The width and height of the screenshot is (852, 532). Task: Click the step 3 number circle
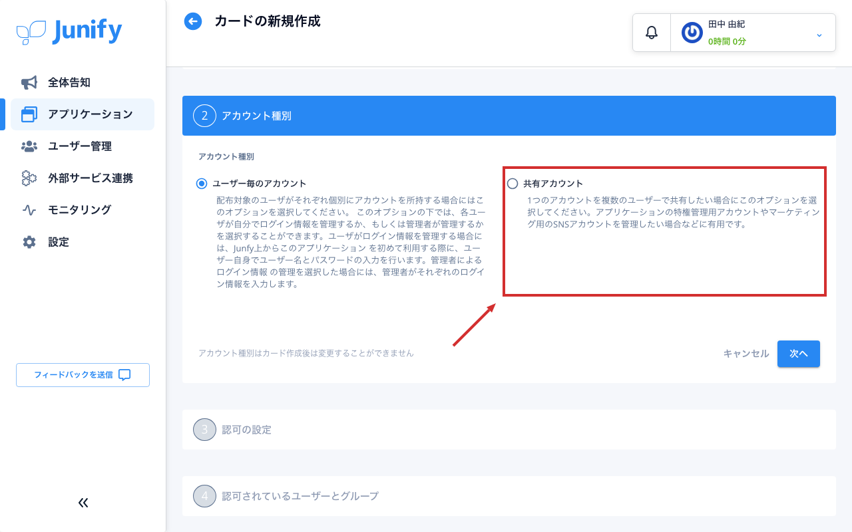pyautogui.click(x=205, y=430)
